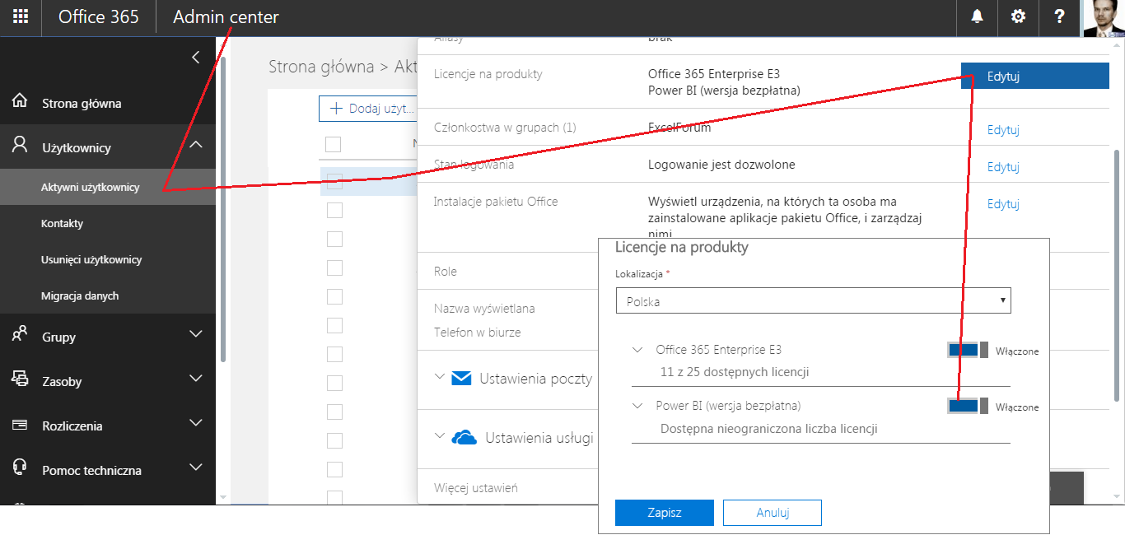This screenshot has width=1125, height=535.
Task: Expand the Rozliczenia menu chevron
Action: tap(196, 423)
